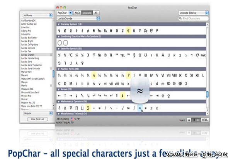Select the infinity ∞ character
Viewport: 228px width, 159px height.
coord(128,108)
